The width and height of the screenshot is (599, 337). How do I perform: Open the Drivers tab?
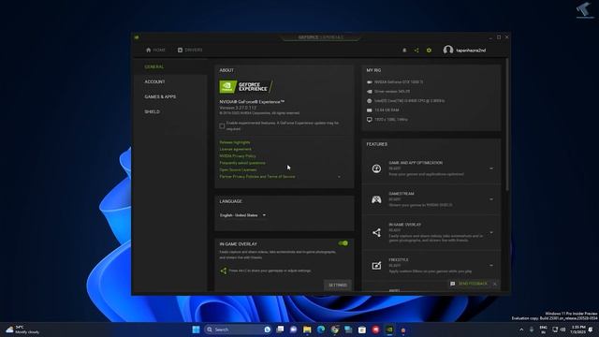(190, 50)
